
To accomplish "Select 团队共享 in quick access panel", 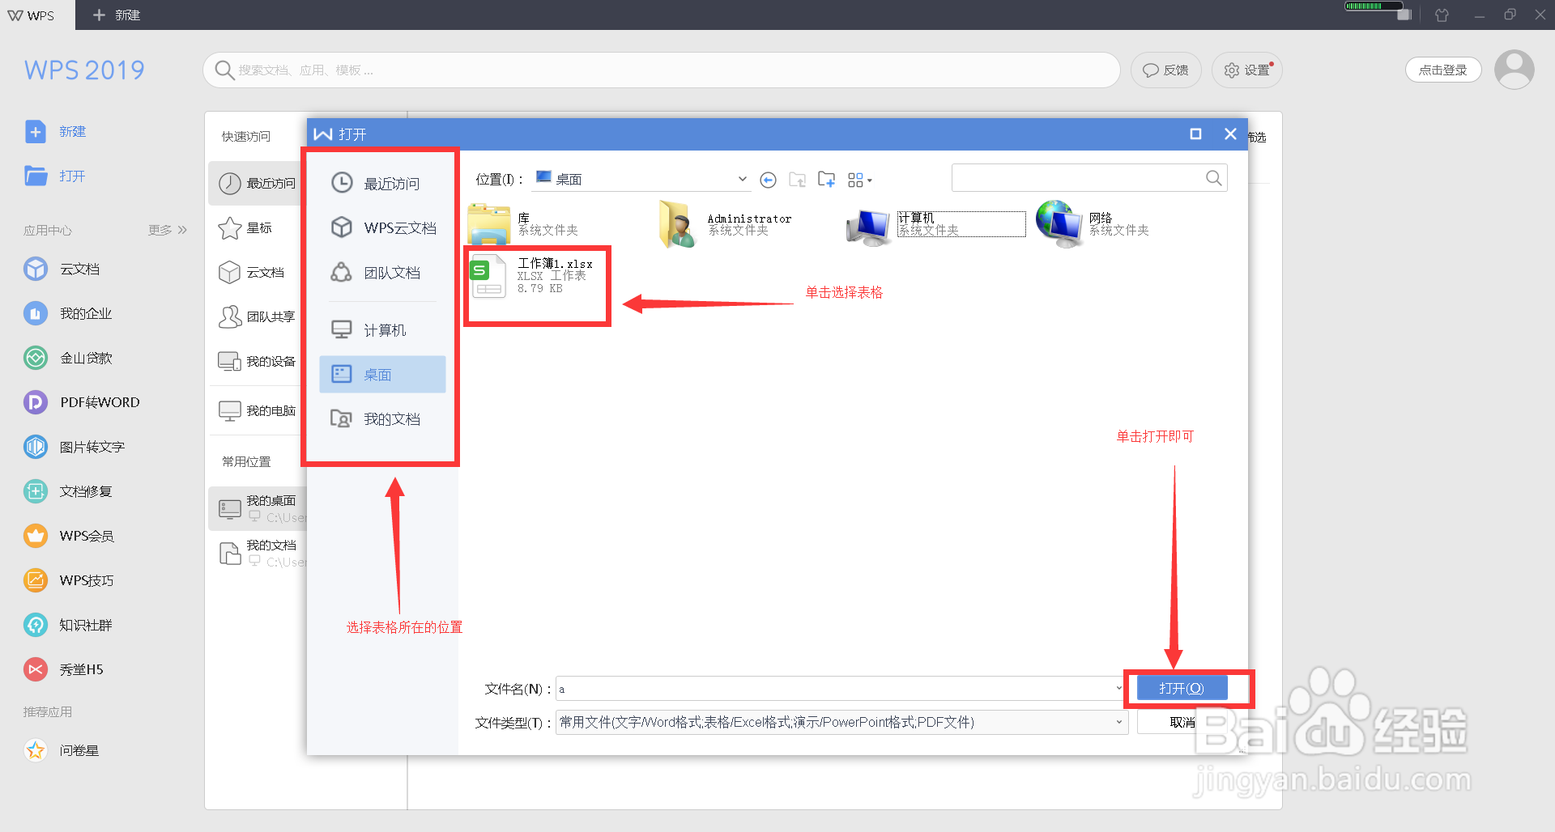I will (x=258, y=316).
